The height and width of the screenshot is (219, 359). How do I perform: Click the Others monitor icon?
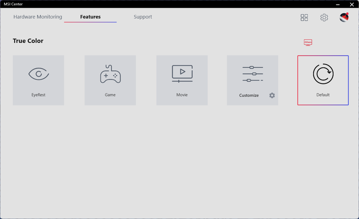click(308, 42)
